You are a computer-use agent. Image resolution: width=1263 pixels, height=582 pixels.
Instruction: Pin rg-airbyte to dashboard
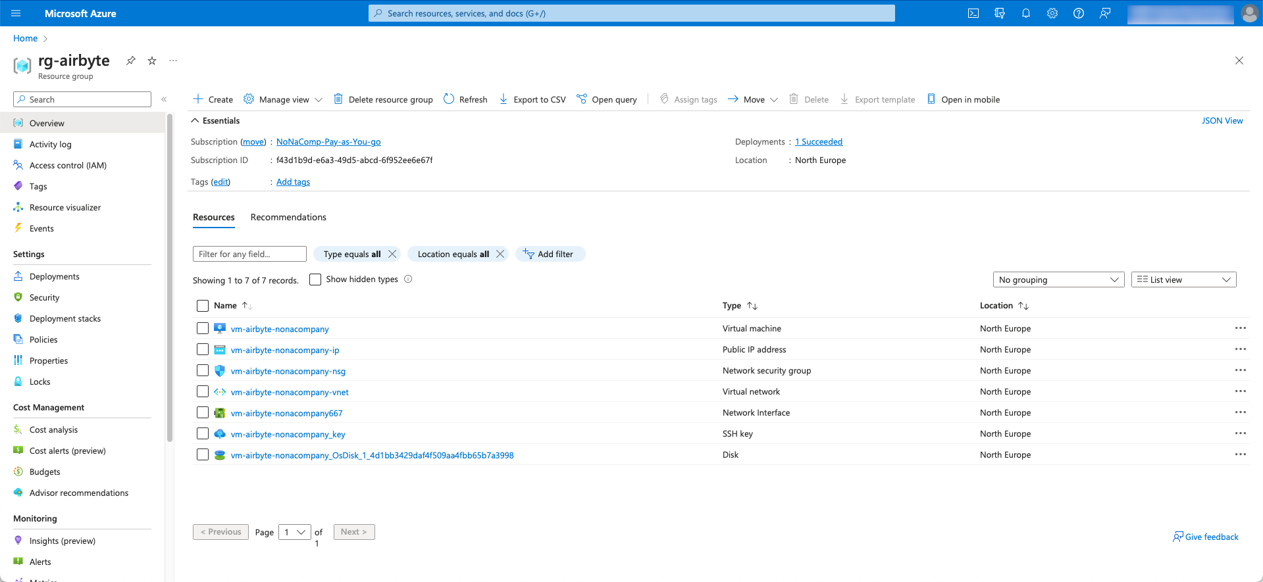[x=131, y=61]
